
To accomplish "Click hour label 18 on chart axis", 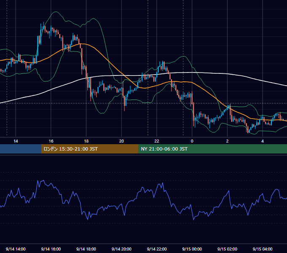I will click(86, 141).
